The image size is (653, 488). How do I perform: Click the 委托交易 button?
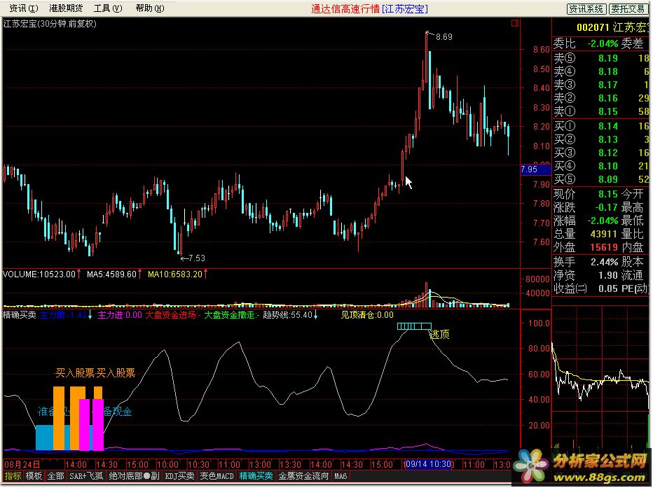click(628, 8)
